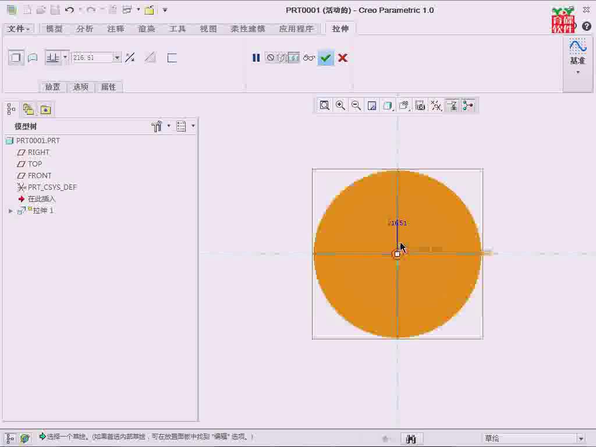The image size is (596, 447).
Task: Click the New file icon in quick access
Action: (27, 10)
